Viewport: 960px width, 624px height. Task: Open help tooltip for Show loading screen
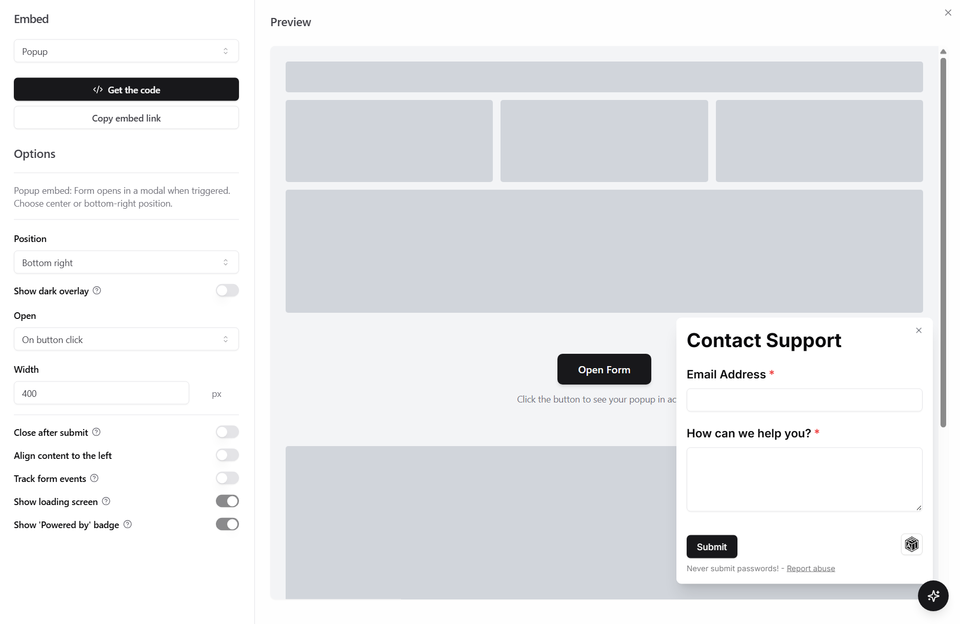106,501
